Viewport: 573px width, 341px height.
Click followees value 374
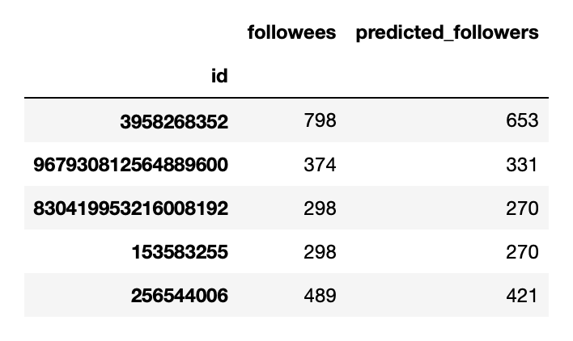(x=320, y=165)
